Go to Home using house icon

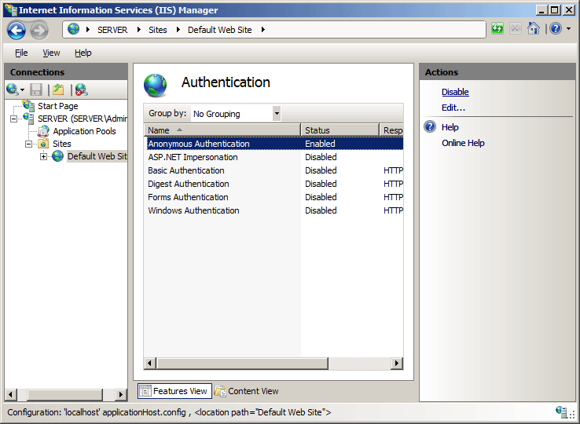click(x=534, y=29)
